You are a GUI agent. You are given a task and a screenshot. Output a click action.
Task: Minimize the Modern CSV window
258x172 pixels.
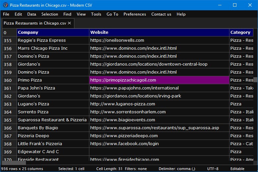point(220,5)
